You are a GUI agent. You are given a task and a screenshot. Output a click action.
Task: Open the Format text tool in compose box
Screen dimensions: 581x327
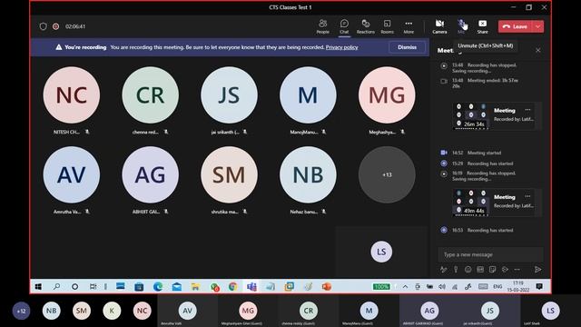(444, 270)
